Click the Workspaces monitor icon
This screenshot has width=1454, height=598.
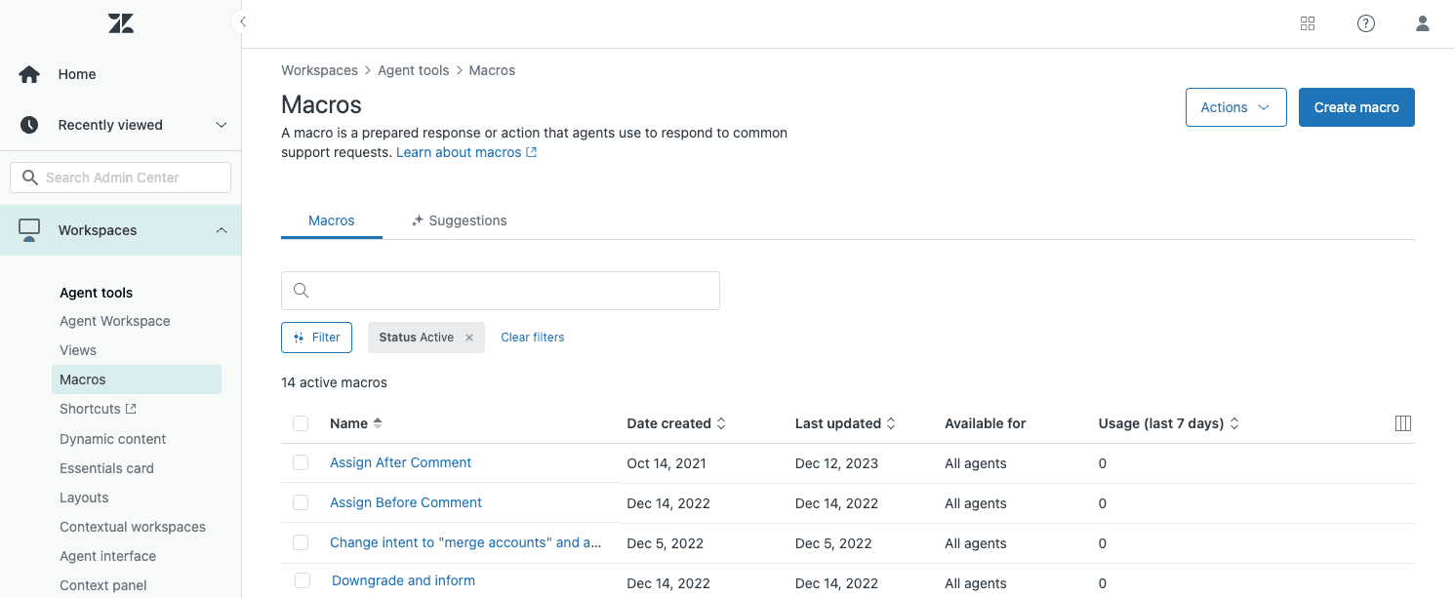28,229
